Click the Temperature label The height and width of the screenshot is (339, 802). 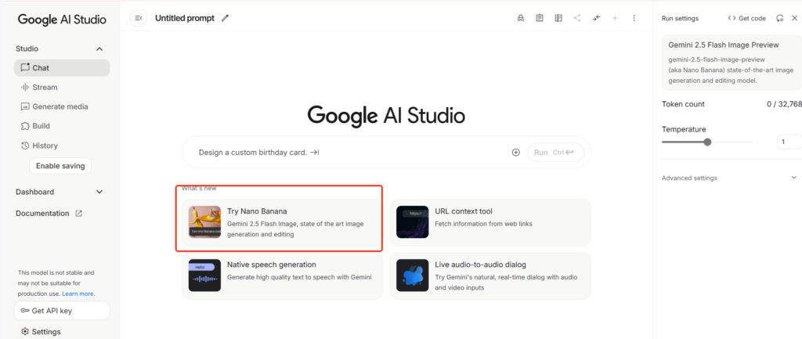pyautogui.click(x=684, y=129)
